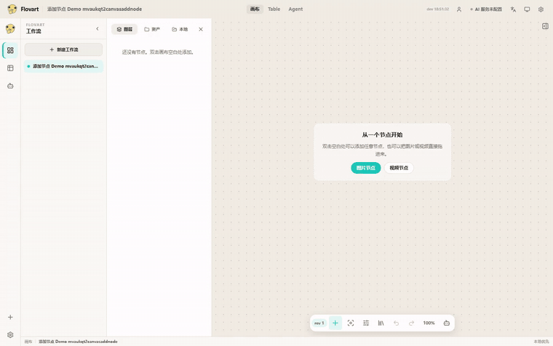
Task: Click the monitor display icon in header
Action: [527, 9]
